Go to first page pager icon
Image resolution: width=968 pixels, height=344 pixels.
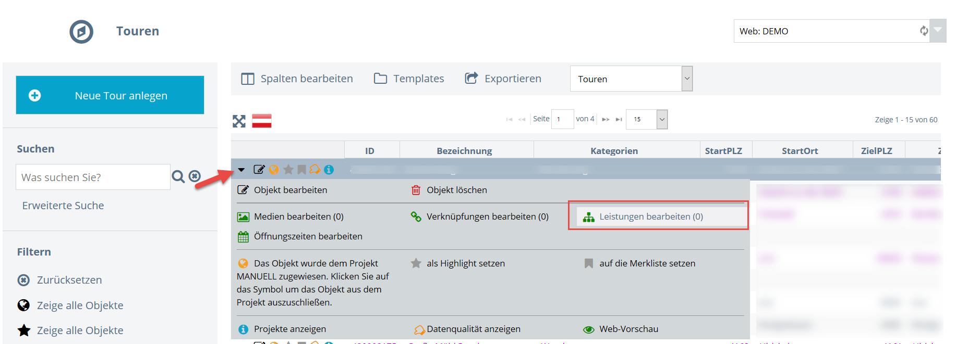coord(509,119)
